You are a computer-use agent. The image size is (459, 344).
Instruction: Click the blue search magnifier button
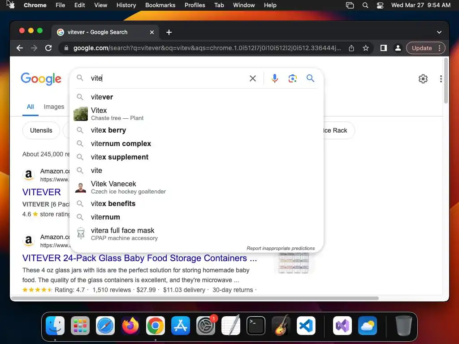tap(310, 78)
